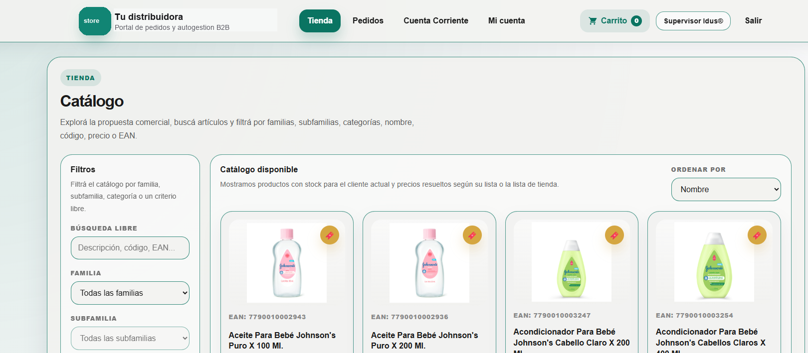Click the shopping cart icon in Carrito
The height and width of the screenshot is (353, 808).
tap(593, 21)
